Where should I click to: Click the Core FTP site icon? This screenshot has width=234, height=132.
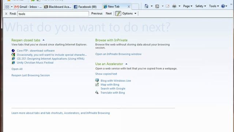pos(13,51)
